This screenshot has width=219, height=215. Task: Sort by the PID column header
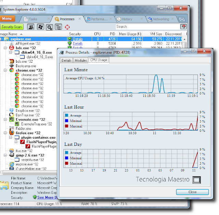[x=110, y=34]
